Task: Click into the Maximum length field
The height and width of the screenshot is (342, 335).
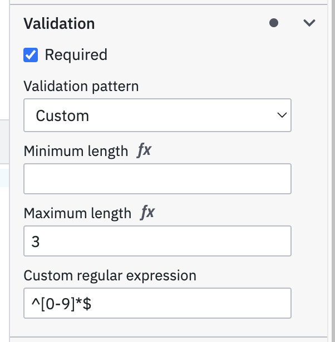Action: point(157,241)
